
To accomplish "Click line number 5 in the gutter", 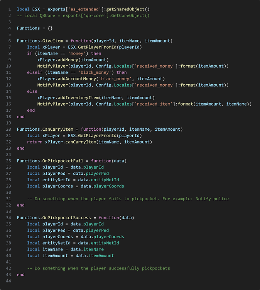I will click(10, 34).
